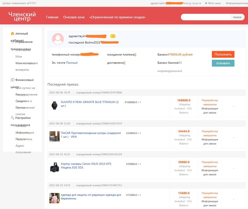Select Финансовый центр sidebar heading
The height and width of the screenshot is (209, 248).
tap(22, 83)
